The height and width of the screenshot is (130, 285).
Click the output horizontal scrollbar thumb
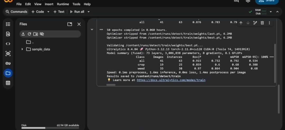point(111,85)
